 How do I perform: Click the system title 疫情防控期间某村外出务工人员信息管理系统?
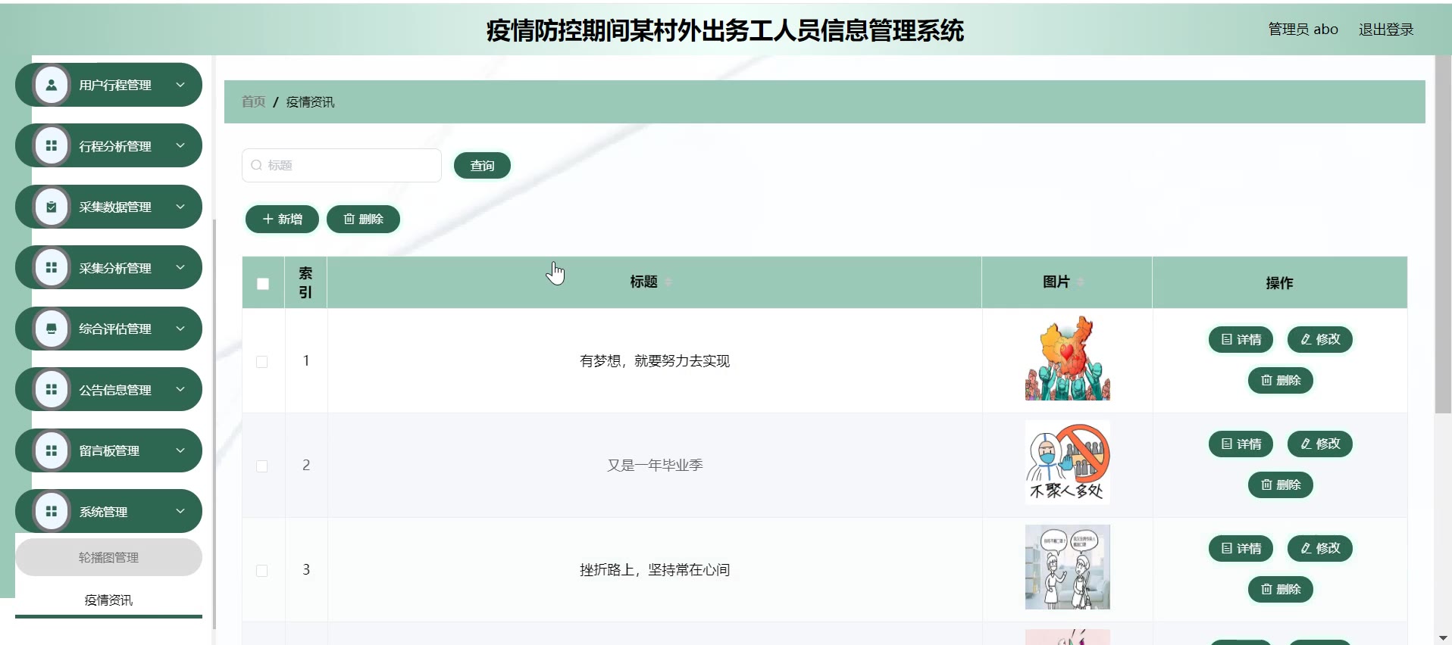(725, 30)
